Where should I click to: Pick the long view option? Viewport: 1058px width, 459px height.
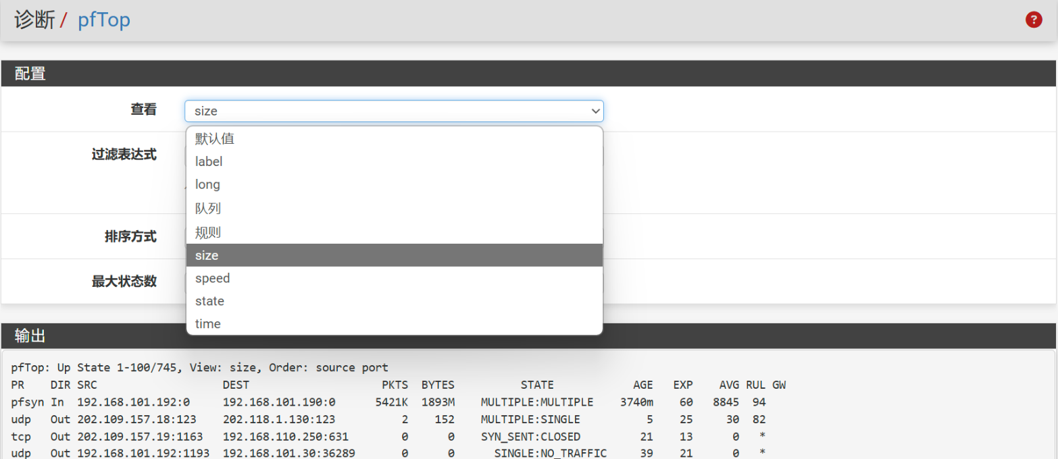coord(207,185)
